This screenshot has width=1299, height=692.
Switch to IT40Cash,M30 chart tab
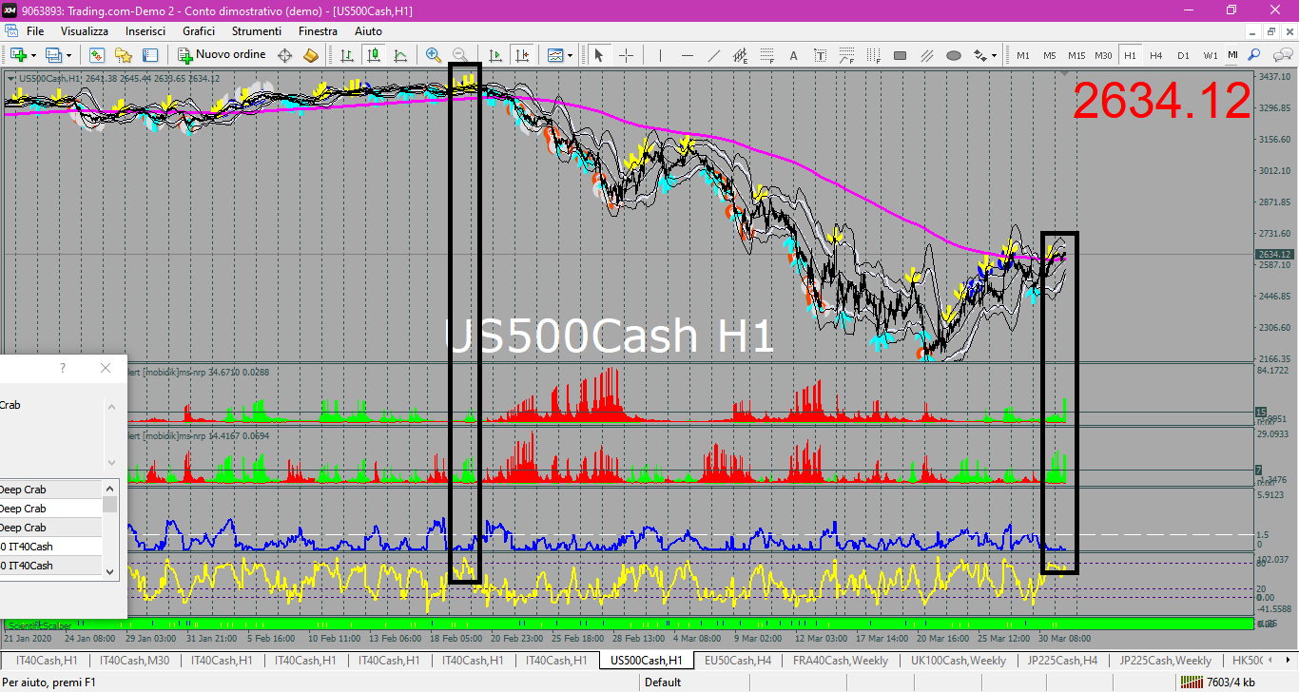tap(134, 660)
